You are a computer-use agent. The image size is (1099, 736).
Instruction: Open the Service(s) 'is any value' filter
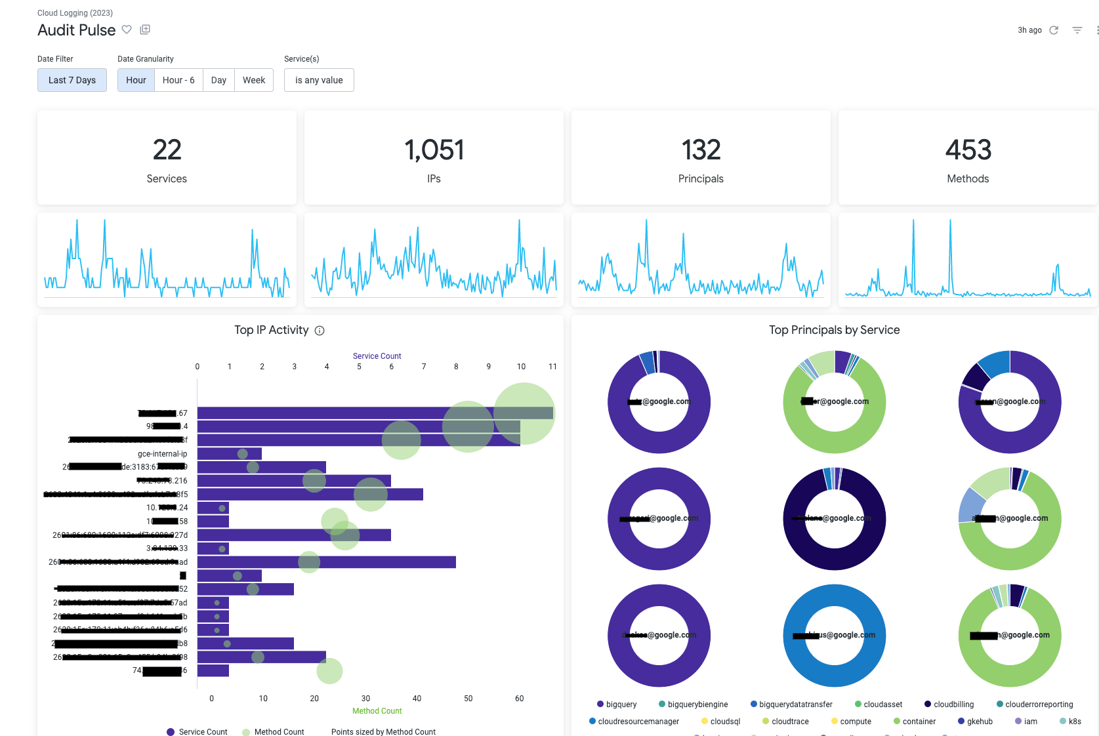(x=319, y=80)
